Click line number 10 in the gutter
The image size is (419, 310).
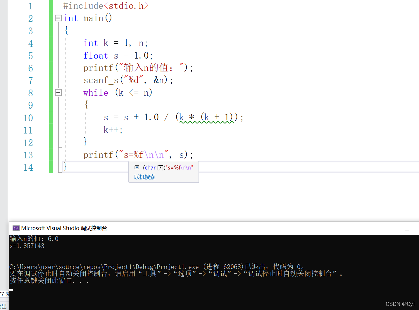point(28,118)
